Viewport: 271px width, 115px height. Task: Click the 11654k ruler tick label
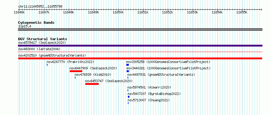pyautogui.click(x=217, y=12)
